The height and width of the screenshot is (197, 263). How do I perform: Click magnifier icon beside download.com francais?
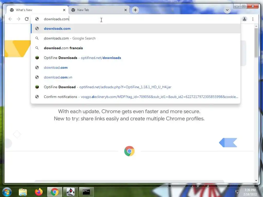(37, 48)
